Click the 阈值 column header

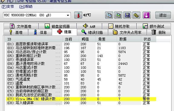pos(87,39)
